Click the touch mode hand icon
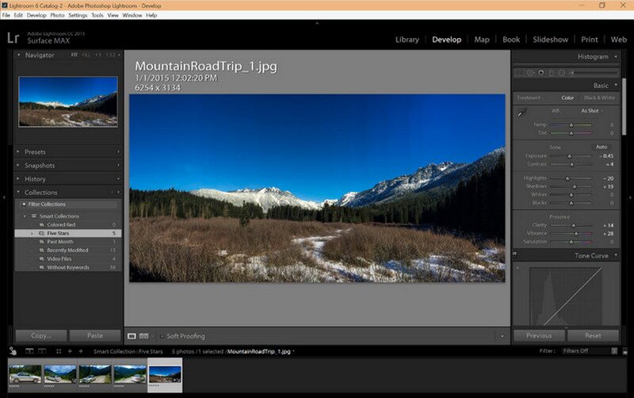This screenshot has width=634, height=398. point(13,351)
